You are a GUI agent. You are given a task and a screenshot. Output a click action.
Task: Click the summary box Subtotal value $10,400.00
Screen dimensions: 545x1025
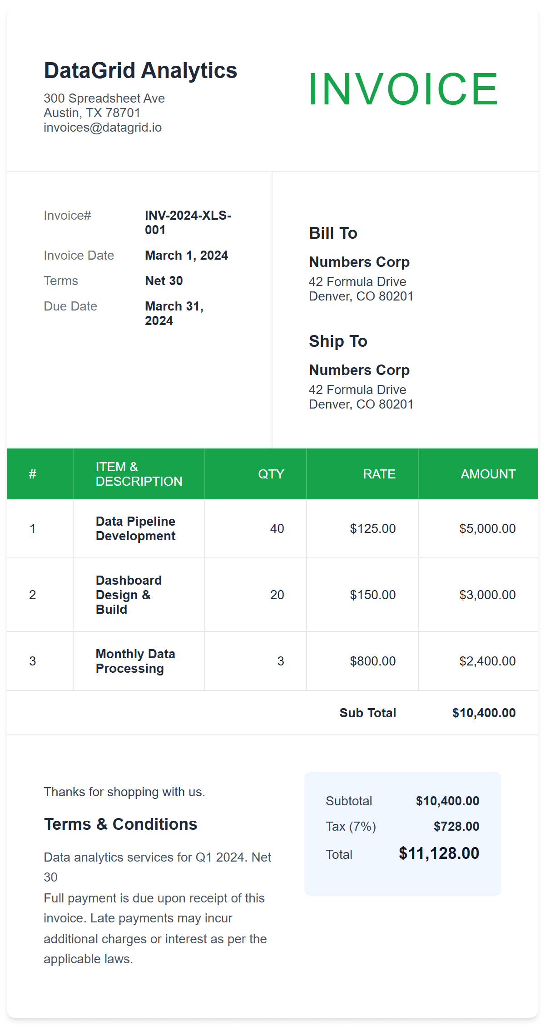(448, 801)
